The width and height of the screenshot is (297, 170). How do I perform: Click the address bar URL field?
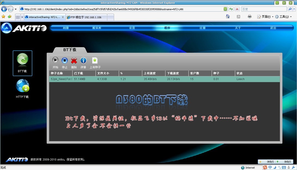(121, 9)
